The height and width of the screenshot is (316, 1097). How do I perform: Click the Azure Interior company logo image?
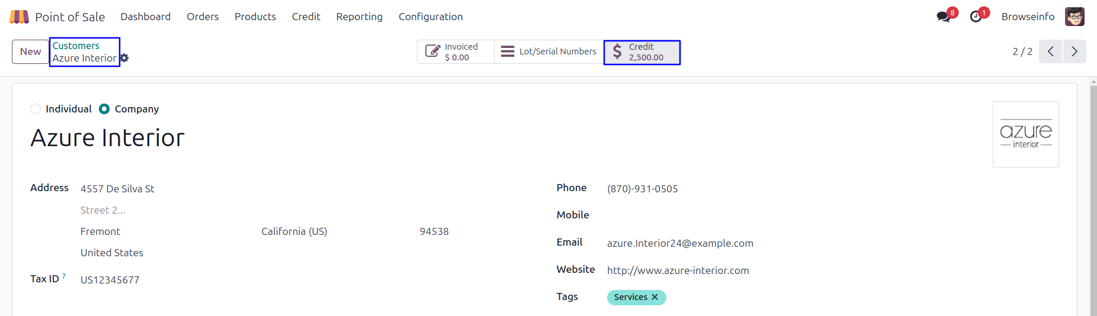pyautogui.click(x=1025, y=134)
